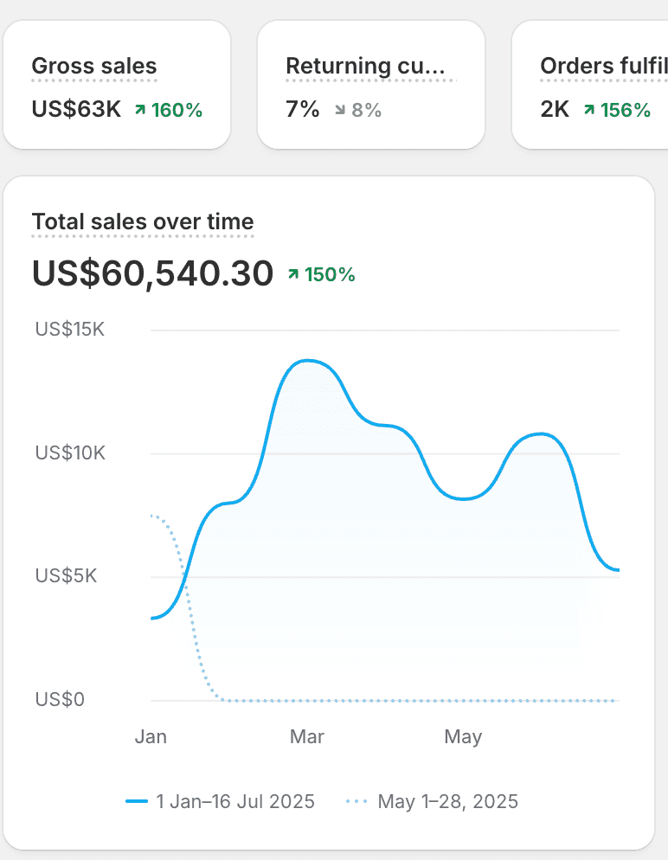Viewport: 668px width, 860px height.
Task: Click the Orders fulfilled up-arrow trend icon
Action: [x=589, y=110]
